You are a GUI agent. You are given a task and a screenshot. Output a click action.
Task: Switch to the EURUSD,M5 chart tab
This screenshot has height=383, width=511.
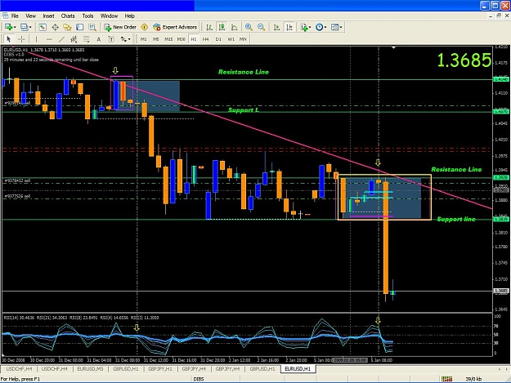(90, 369)
